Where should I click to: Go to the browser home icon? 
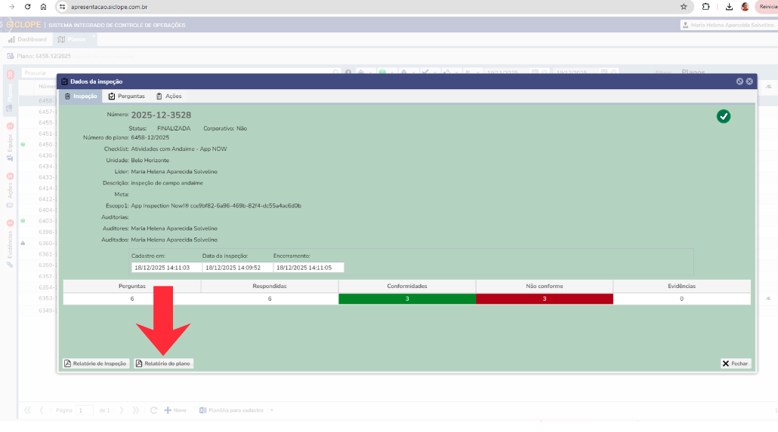(43, 7)
